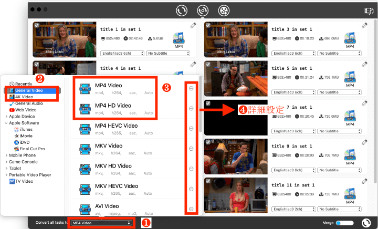Click MP4 format icon for title 7

pyautogui.click(x=350, y=116)
